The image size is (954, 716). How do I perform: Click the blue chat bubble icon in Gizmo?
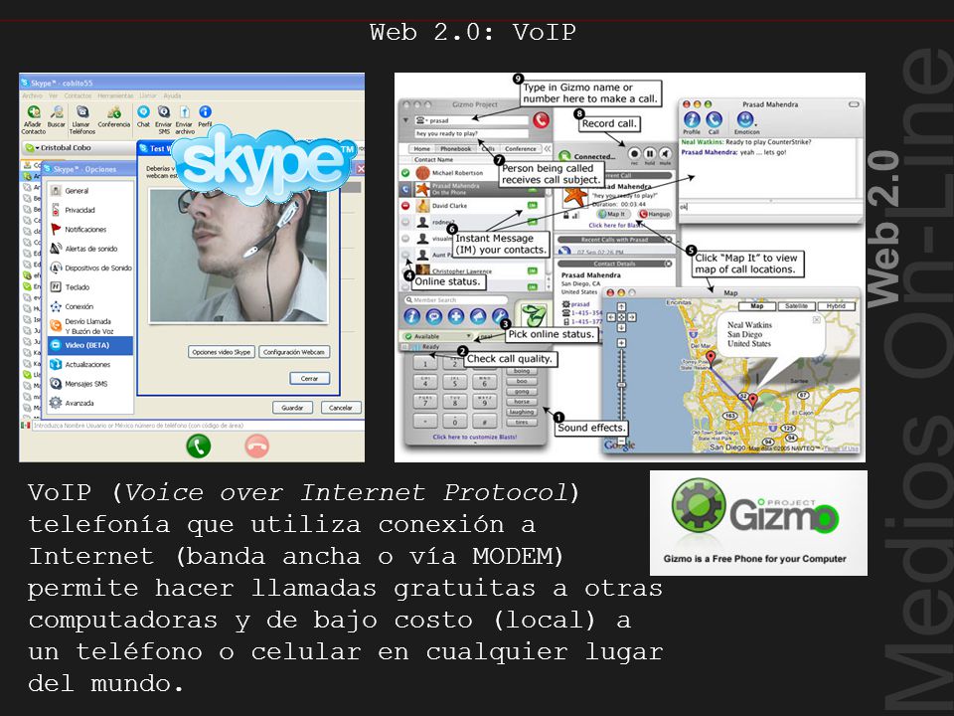pos(434,316)
